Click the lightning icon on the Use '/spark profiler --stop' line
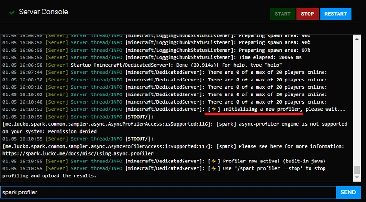This screenshot has width=366, height=202. [x=214, y=168]
